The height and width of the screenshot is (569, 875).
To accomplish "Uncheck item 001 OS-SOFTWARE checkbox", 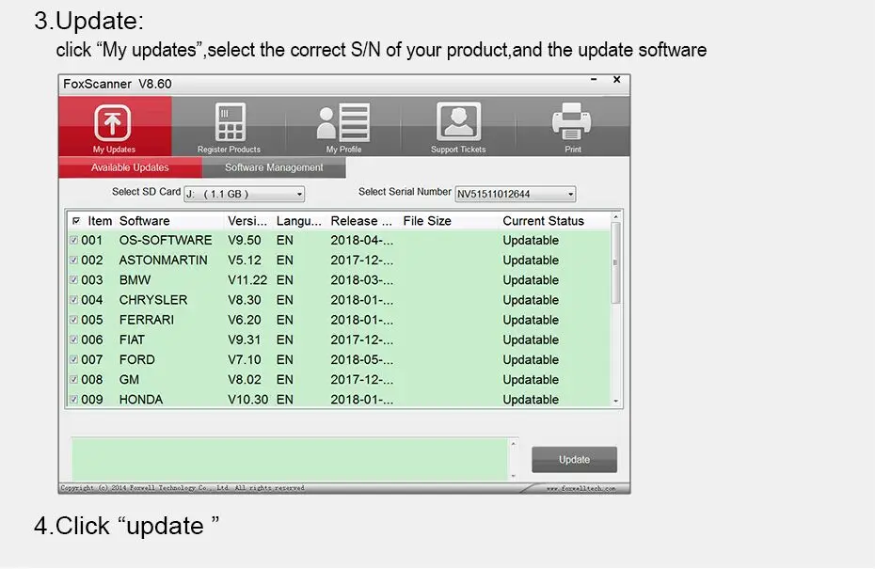I will point(73,241).
